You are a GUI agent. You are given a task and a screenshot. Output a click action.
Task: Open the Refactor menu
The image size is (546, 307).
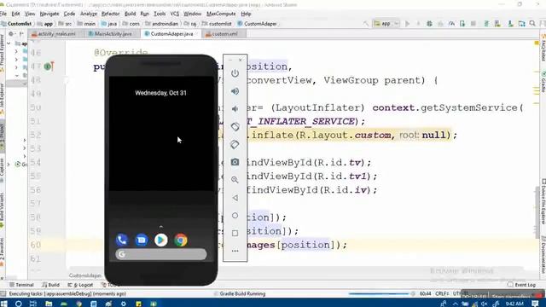pos(110,14)
